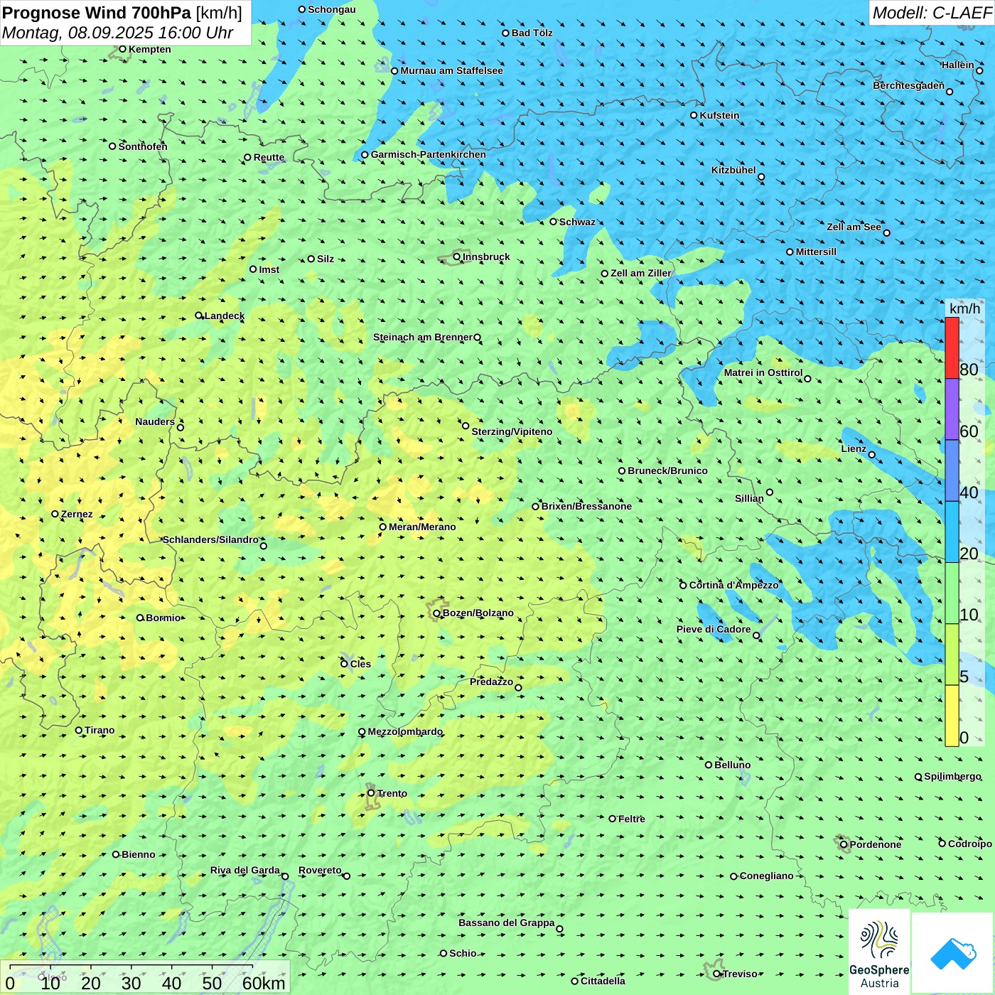
Task: Select the Bad Tölz label
Action: coord(532,33)
